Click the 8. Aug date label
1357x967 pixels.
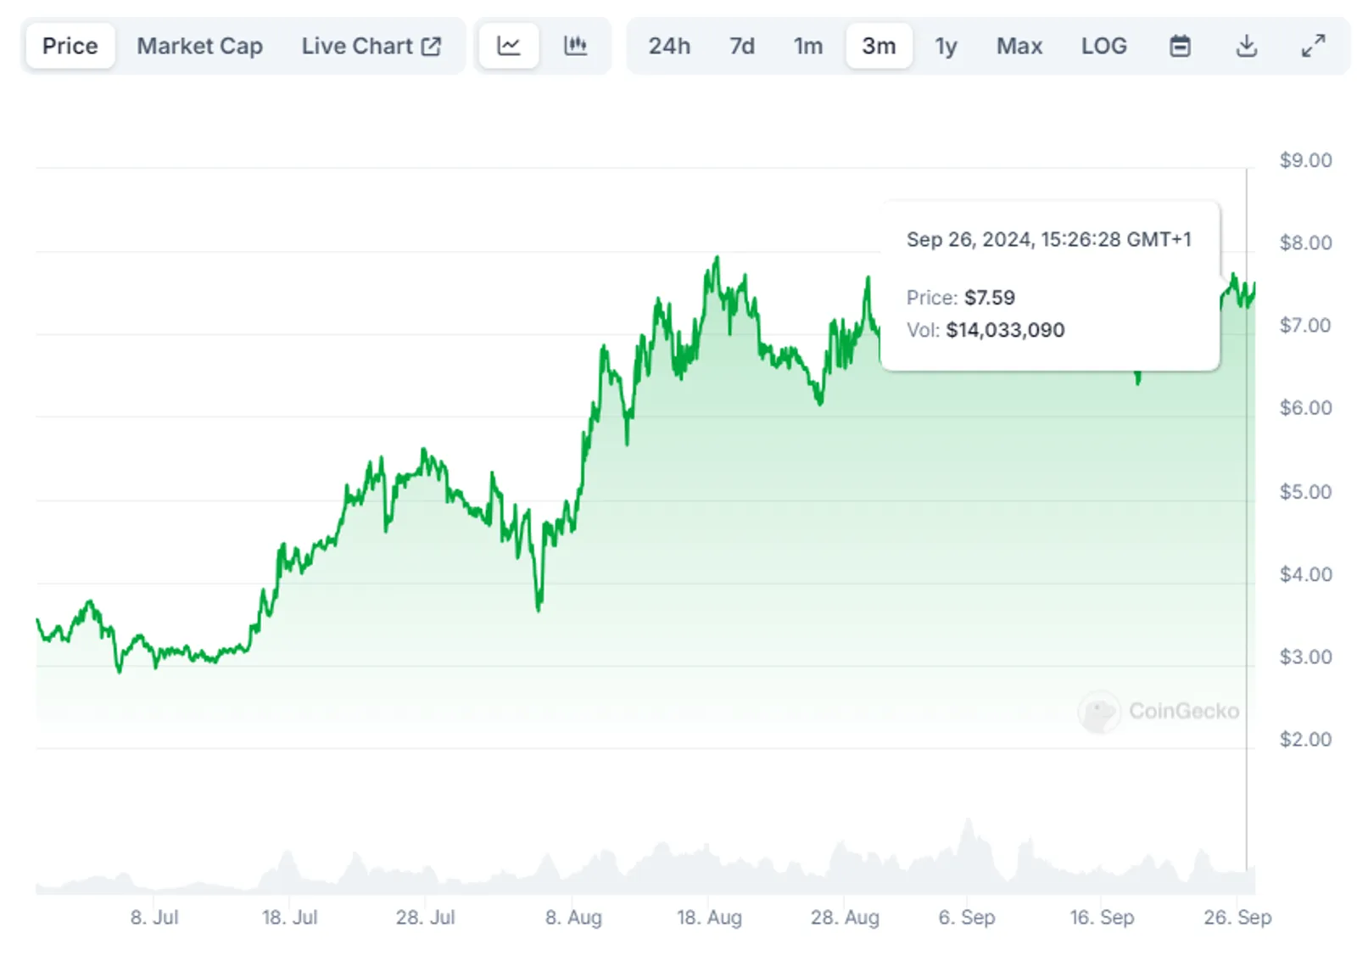tap(573, 918)
